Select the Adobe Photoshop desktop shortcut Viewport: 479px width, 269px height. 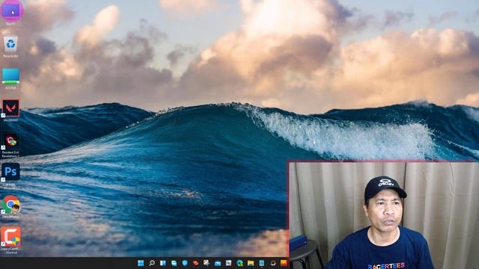10,176
